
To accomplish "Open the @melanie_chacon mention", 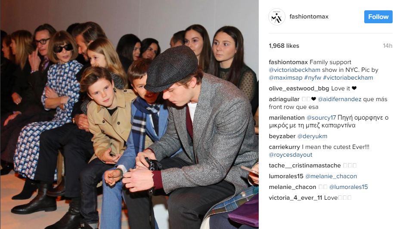I will 331,176.
